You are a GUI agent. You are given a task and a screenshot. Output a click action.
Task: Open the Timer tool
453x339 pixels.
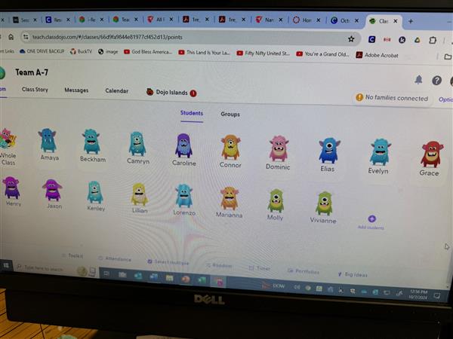(x=260, y=268)
